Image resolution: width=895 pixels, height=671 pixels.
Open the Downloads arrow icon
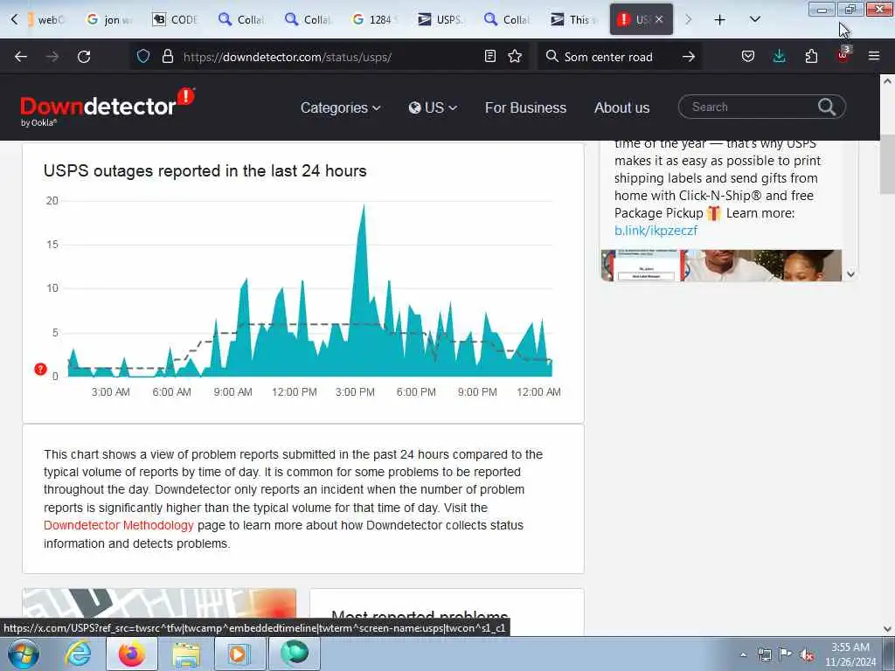779,56
